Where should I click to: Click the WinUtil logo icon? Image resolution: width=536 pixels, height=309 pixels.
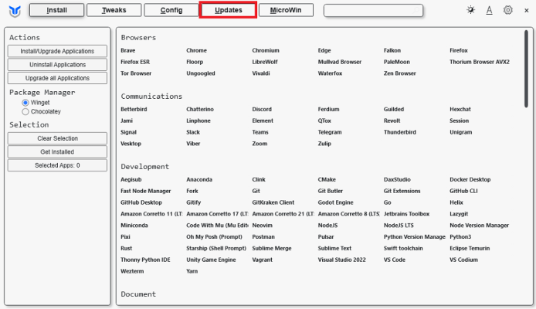tap(13, 11)
